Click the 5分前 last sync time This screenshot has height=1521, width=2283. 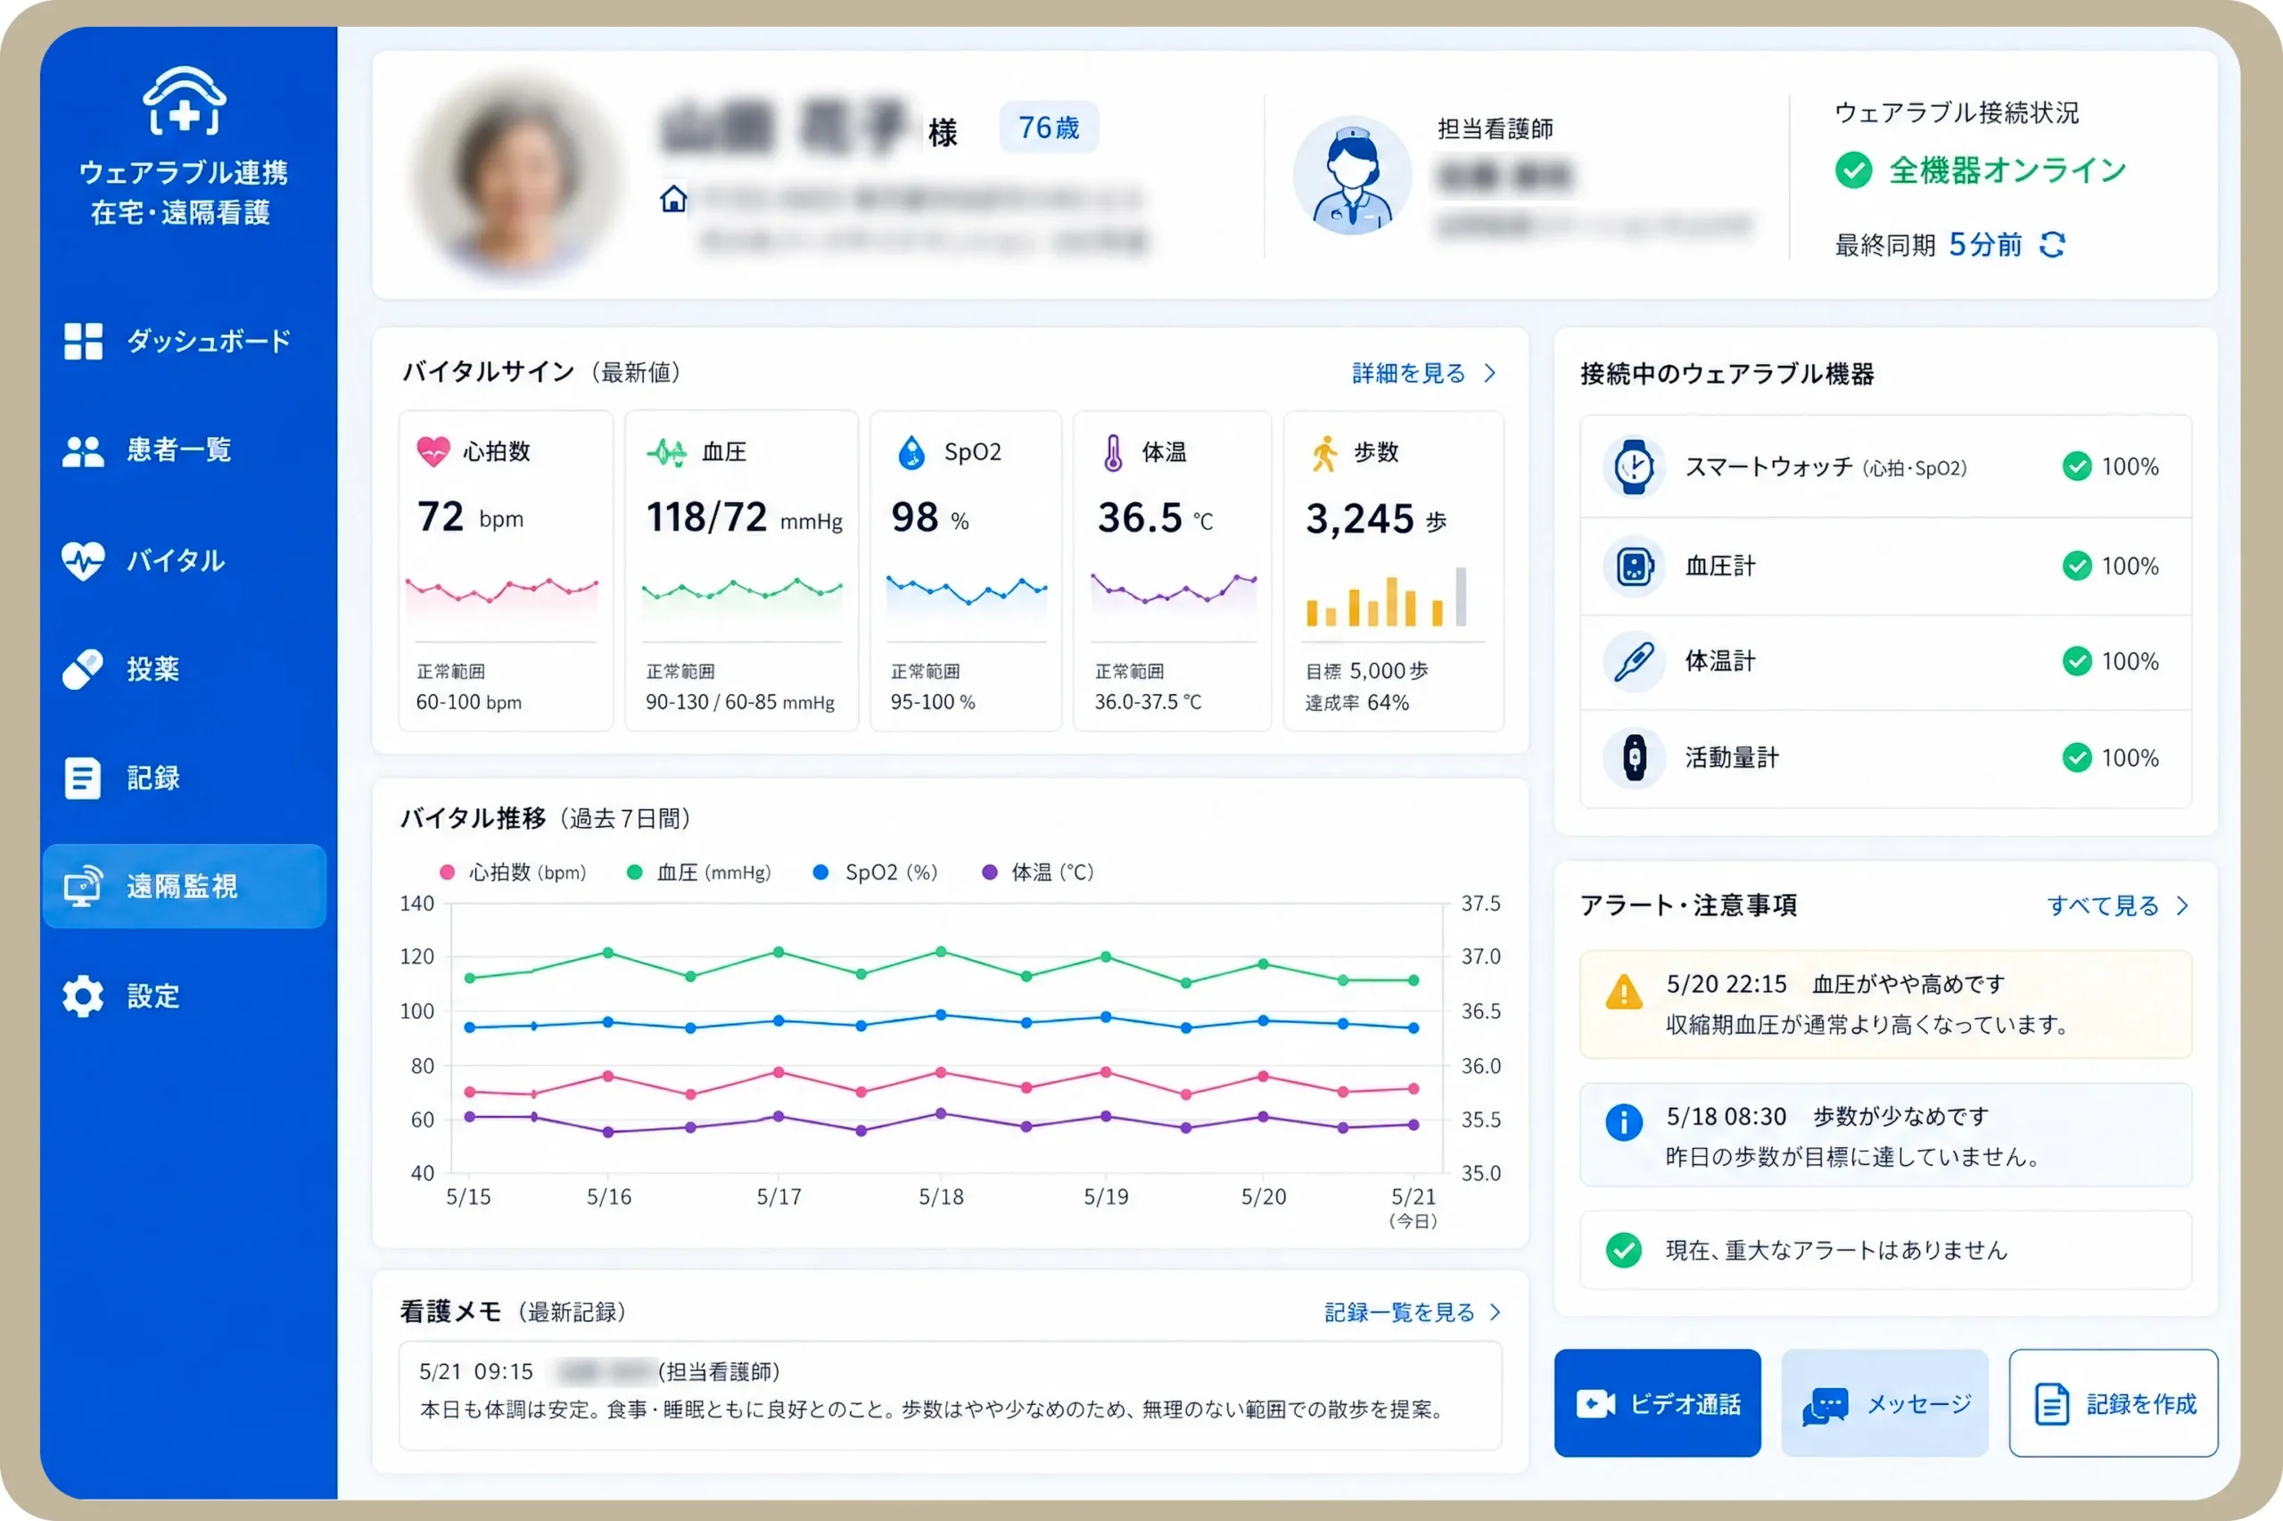pos(1985,244)
